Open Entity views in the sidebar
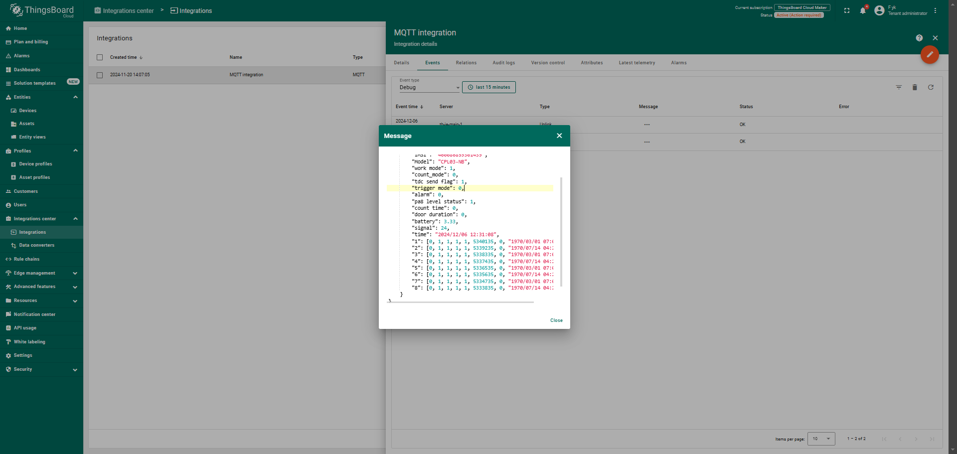The image size is (957, 454). (x=41, y=137)
